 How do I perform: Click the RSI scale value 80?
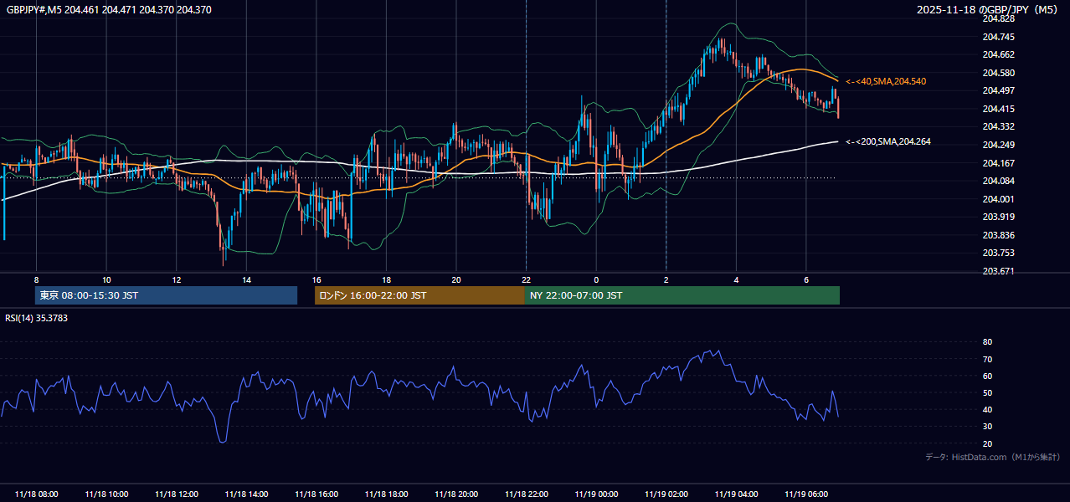[987, 342]
